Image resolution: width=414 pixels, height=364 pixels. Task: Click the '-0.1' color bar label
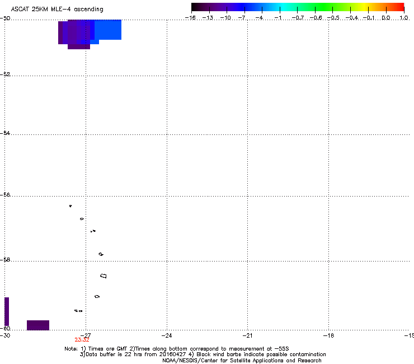pyautogui.click(x=369, y=18)
